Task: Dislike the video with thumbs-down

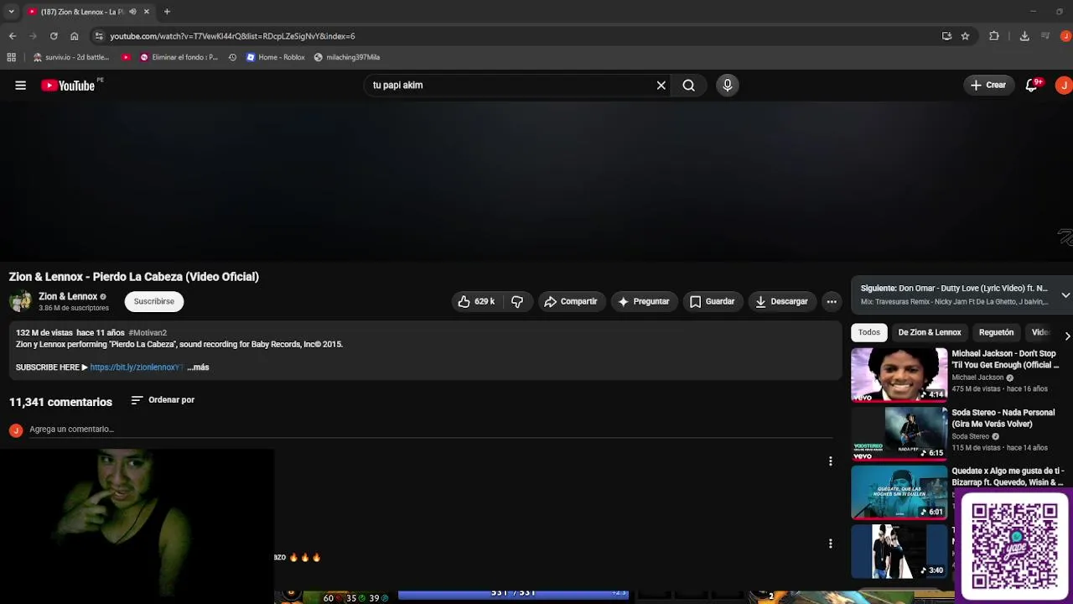Action: point(517,301)
